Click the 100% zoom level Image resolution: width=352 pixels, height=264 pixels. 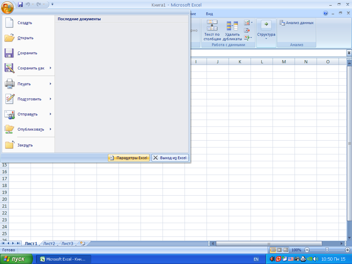pos(296,250)
